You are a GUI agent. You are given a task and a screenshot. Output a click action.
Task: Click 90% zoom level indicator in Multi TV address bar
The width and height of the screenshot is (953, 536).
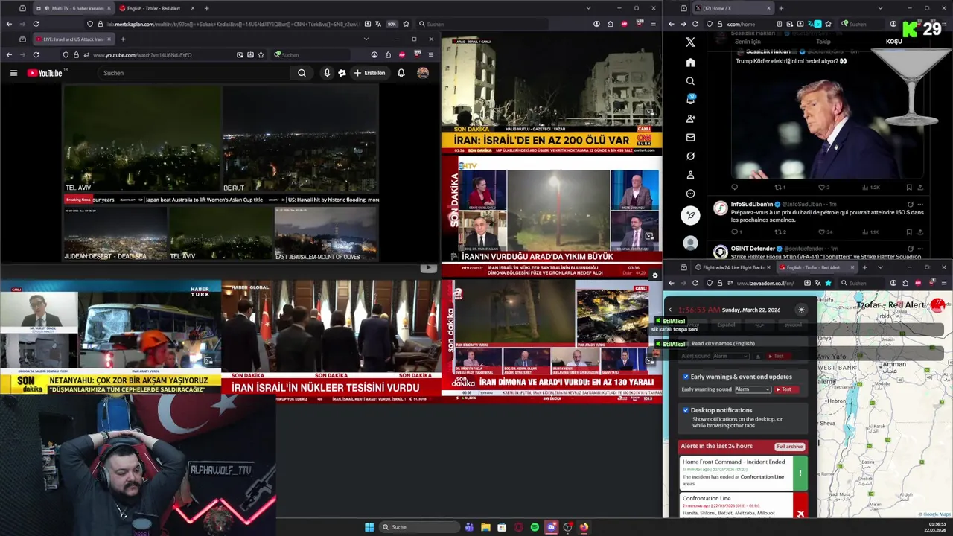point(392,24)
